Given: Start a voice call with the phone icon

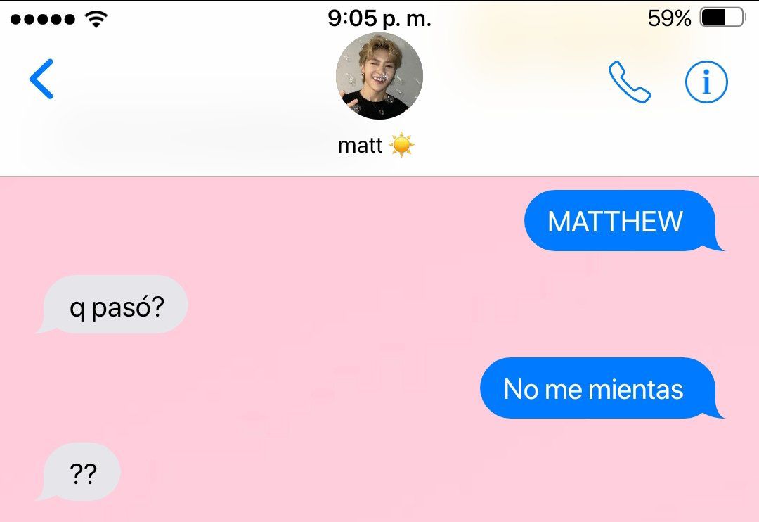Looking at the screenshot, I should coord(629,82).
